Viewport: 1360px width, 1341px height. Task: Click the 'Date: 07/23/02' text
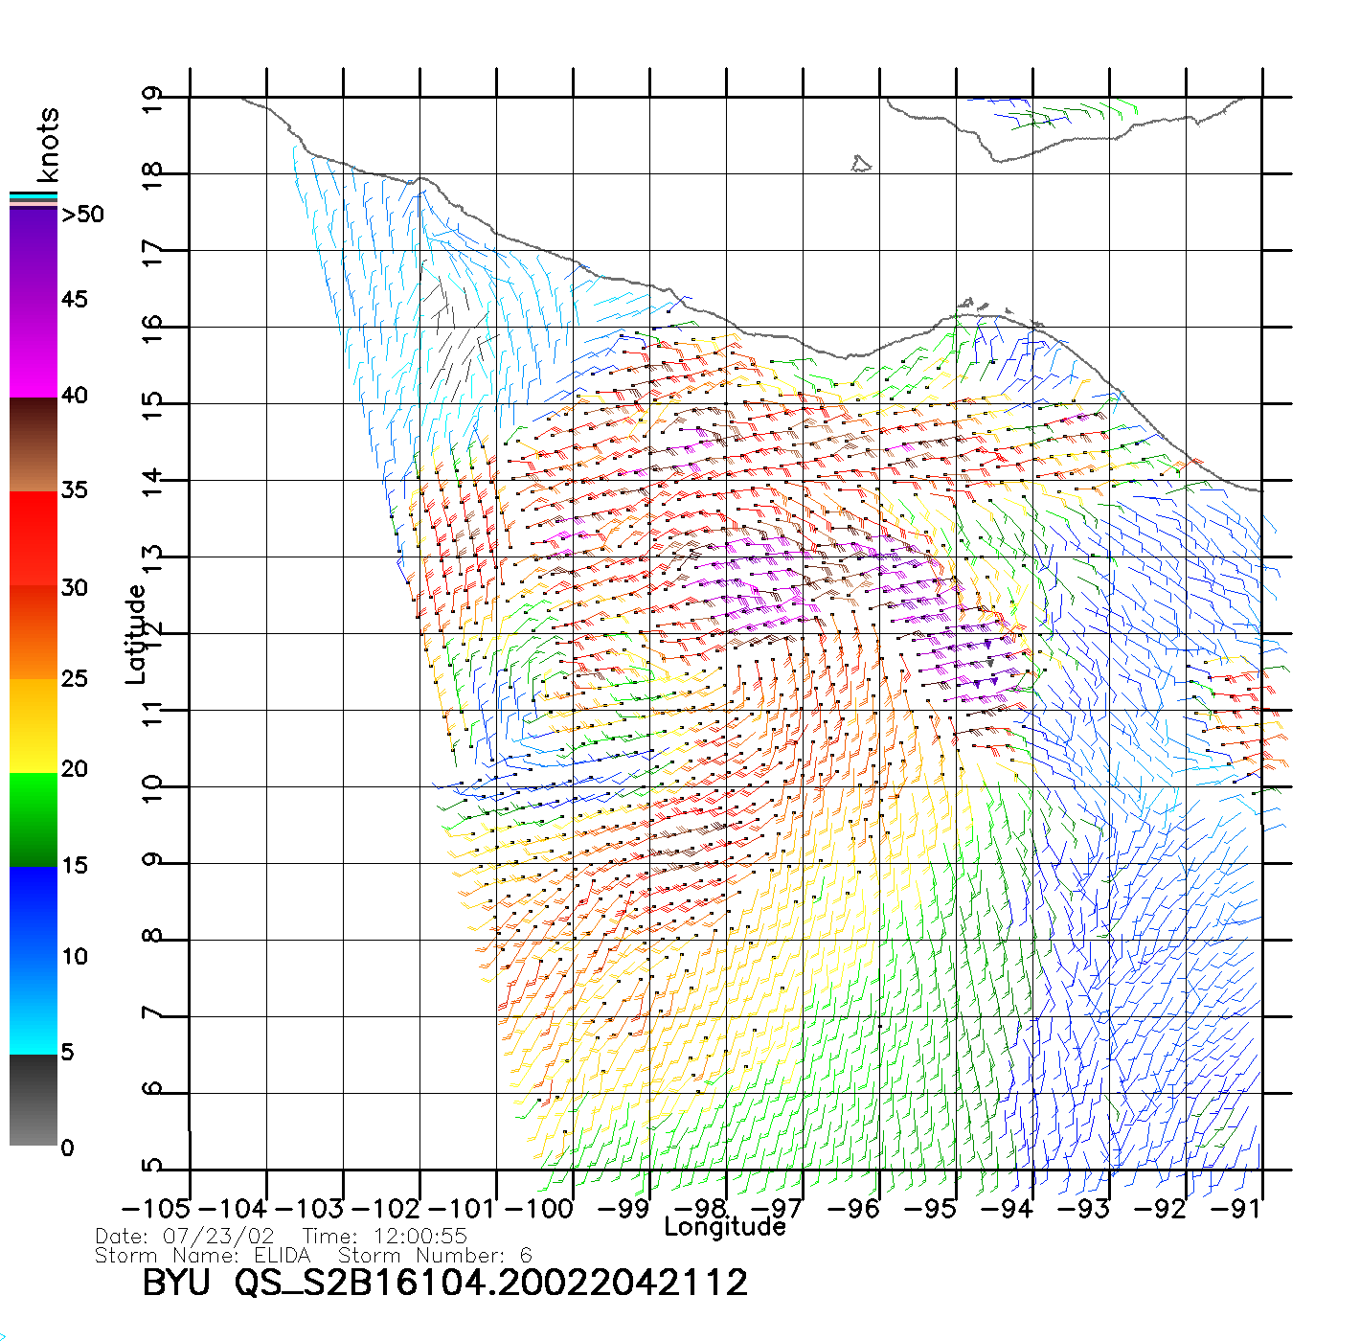coord(185,1237)
